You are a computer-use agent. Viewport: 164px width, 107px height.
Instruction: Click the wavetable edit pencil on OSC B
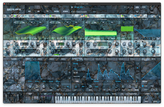point(83,25)
